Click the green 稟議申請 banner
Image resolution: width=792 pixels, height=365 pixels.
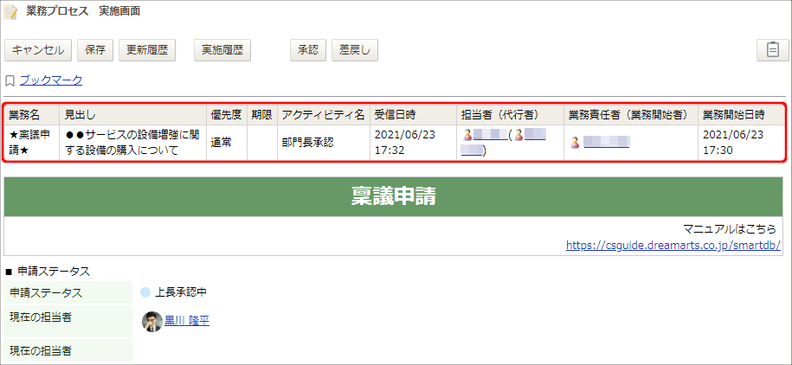click(394, 197)
